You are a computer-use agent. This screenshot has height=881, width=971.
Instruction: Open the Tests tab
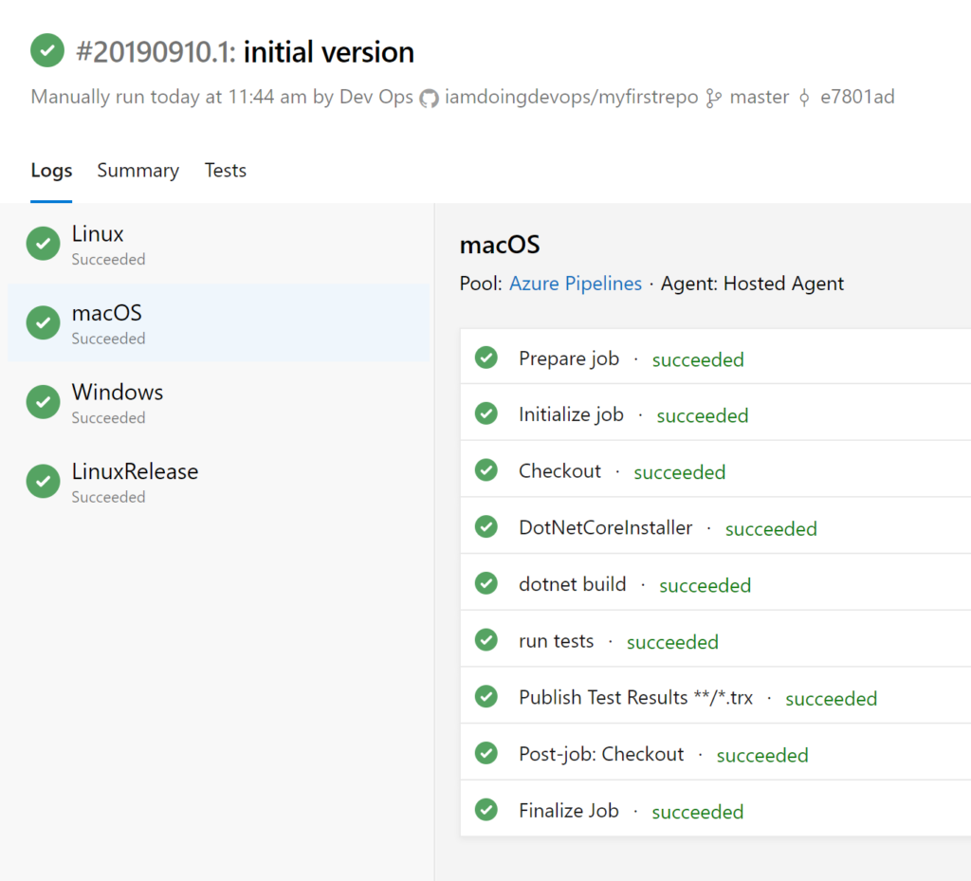click(x=226, y=171)
